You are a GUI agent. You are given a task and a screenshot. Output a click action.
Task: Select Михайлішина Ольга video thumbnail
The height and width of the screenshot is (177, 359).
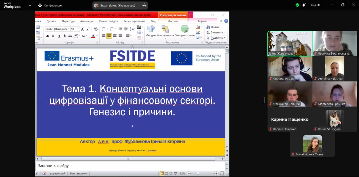(x=312, y=144)
